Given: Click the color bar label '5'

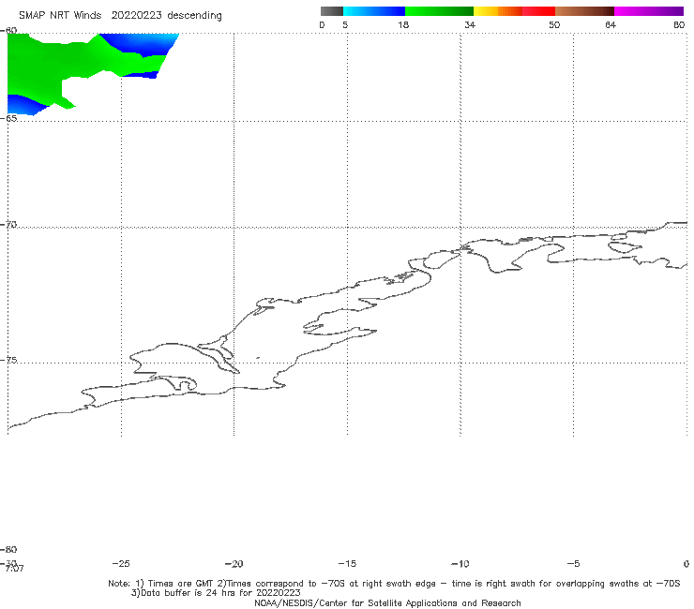Looking at the screenshot, I should (x=345, y=25).
